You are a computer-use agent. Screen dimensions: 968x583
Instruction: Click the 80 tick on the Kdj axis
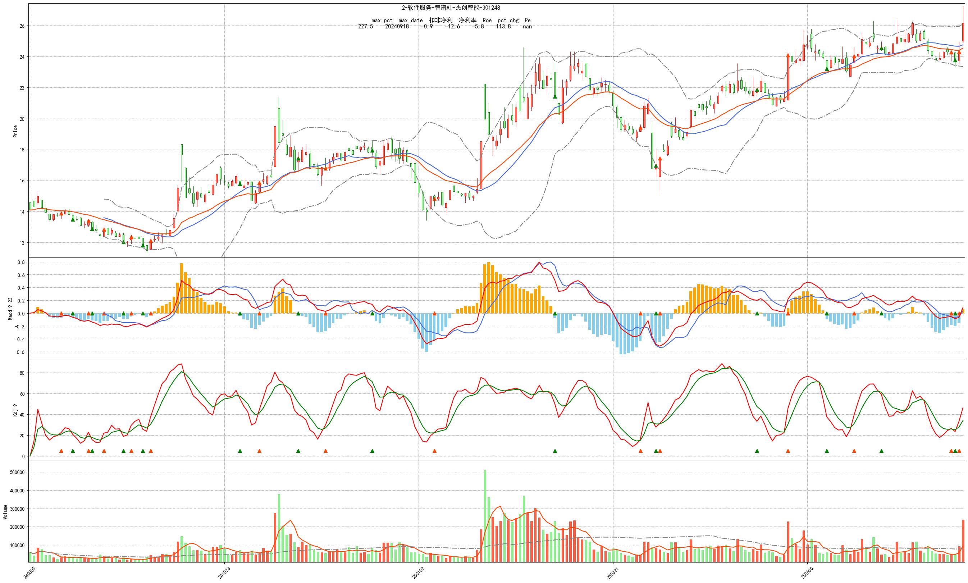(22, 373)
